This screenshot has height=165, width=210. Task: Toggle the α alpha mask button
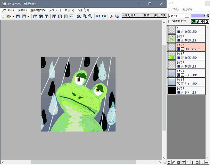click(207, 22)
